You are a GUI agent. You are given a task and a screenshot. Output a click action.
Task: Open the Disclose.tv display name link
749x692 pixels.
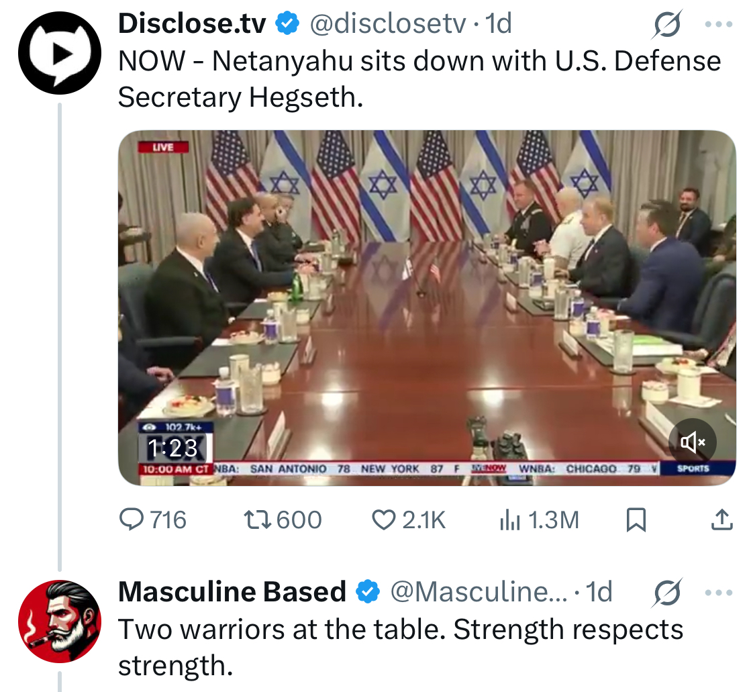tap(191, 23)
